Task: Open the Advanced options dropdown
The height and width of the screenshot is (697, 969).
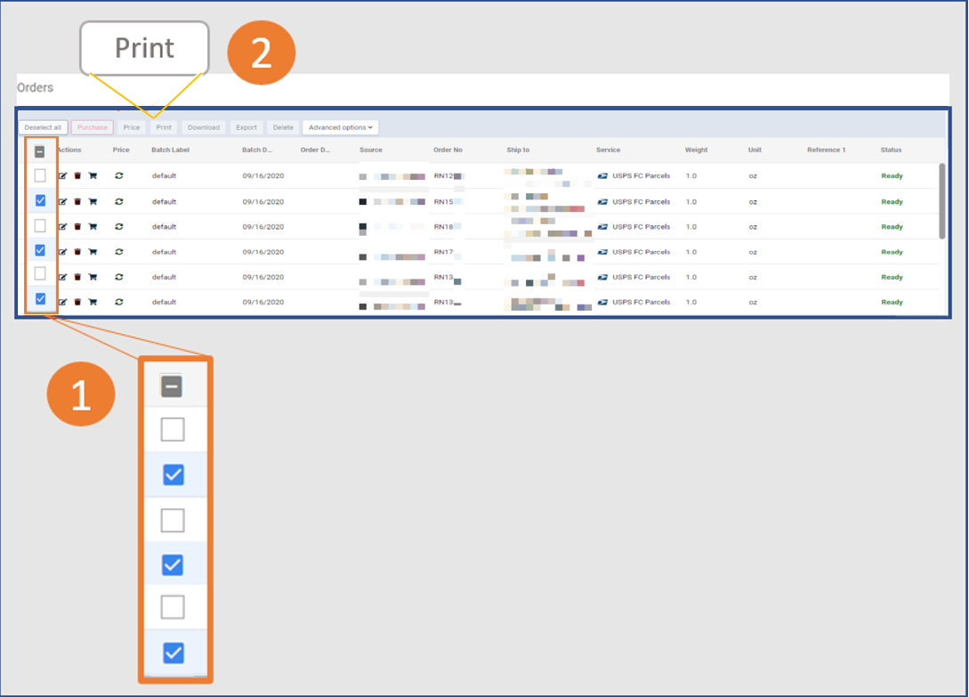Action: pyautogui.click(x=340, y=126)
